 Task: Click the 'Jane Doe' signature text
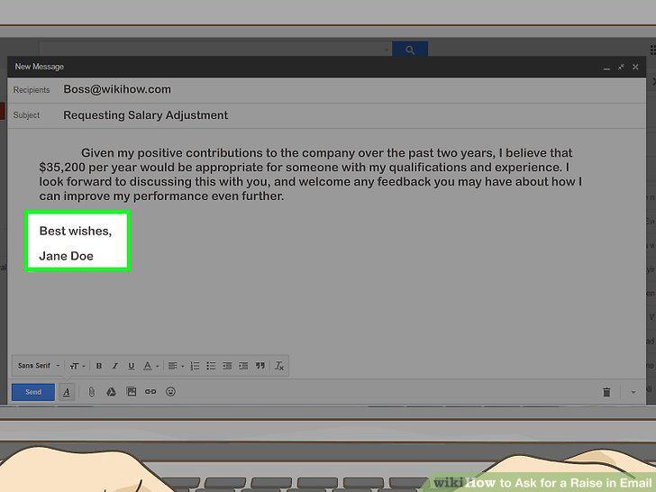66,256
